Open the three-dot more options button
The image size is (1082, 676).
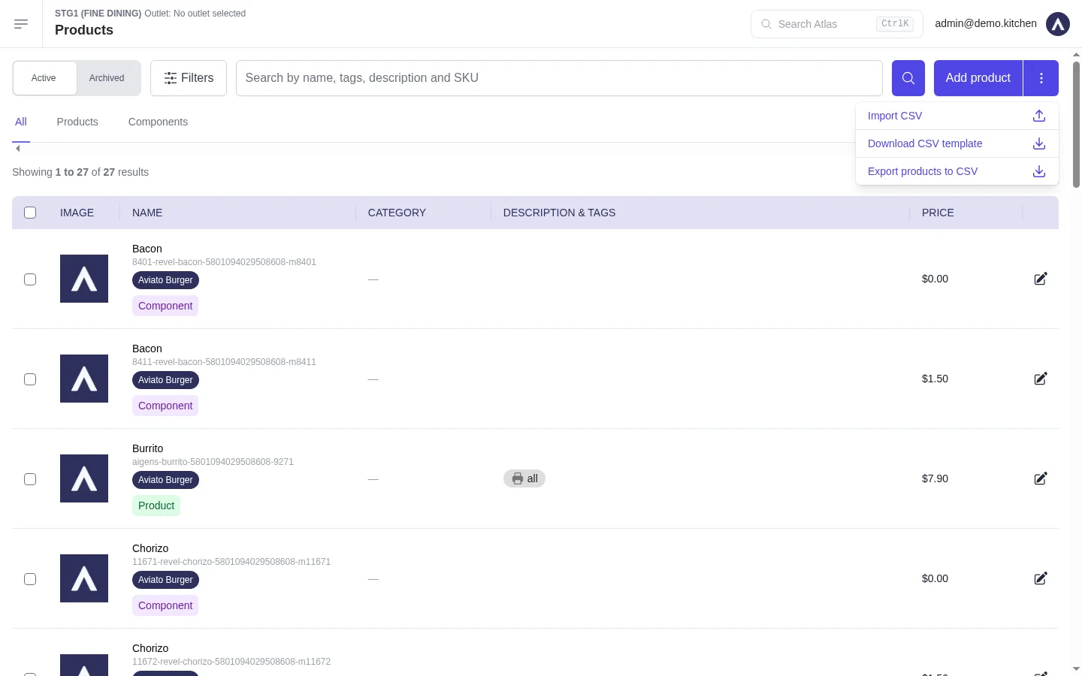(1041, 78)
